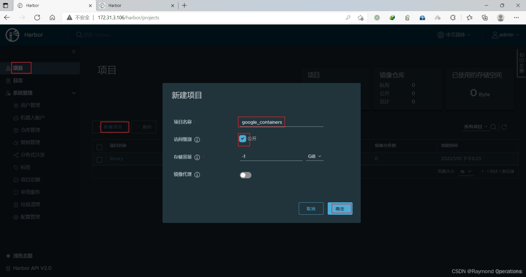Image resolution: width=526 pixels, height=277 pixels.
Task: Click the 新建项目 button
Action: pos(111,127)
